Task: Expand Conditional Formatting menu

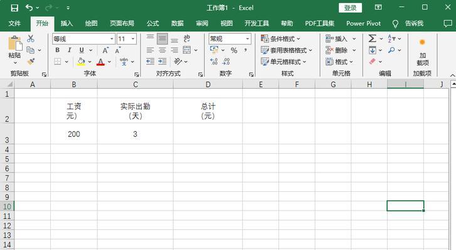Action: 280,39
